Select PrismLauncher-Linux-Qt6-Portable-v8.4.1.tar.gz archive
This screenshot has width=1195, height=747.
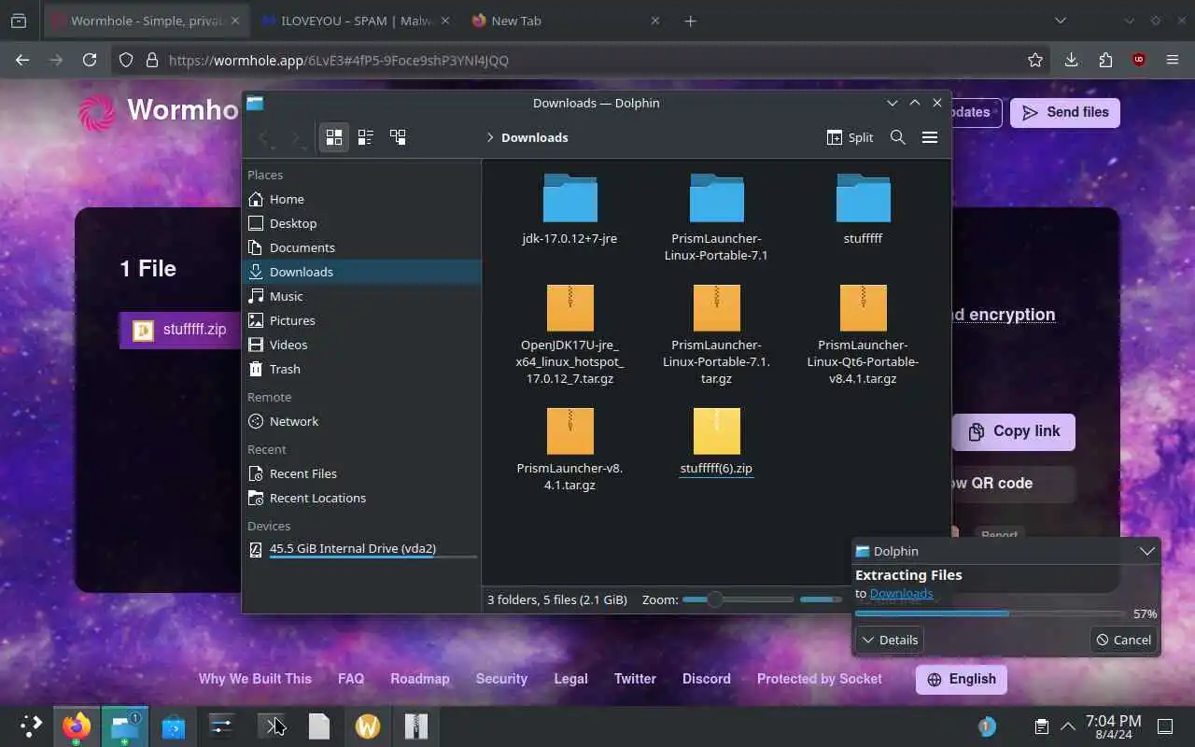[x=863, y=335]
